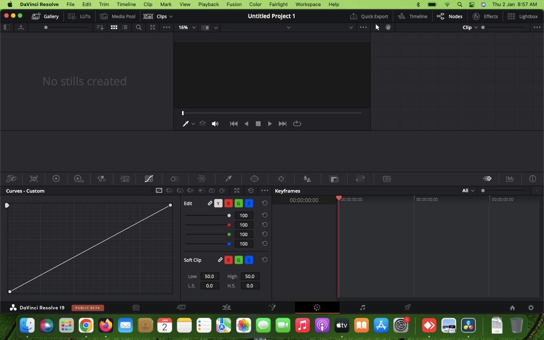Toggle Soft Clip blue channel

click(249, 260)
